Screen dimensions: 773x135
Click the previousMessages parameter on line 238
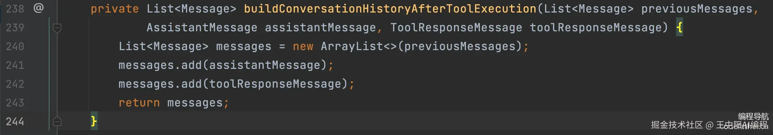pyautogui.click(x=697, y=9)
